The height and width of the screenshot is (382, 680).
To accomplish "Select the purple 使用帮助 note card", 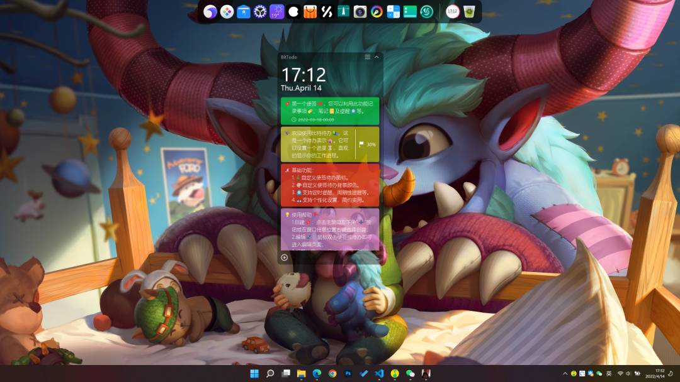I will 330,229.
